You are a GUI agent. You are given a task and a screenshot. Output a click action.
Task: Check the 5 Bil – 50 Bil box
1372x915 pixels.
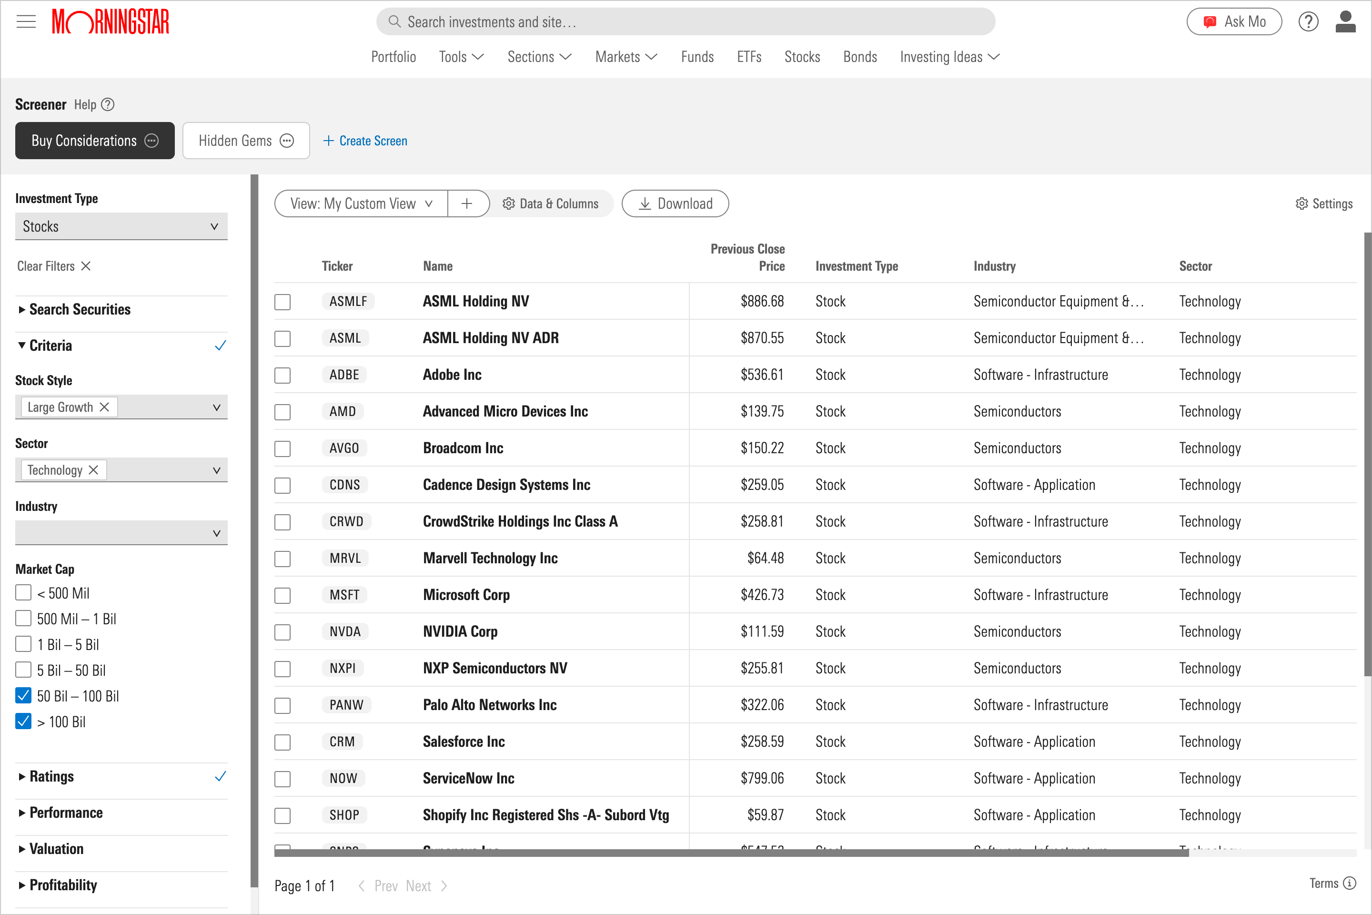pyautogui.click(x=23, y=669)
